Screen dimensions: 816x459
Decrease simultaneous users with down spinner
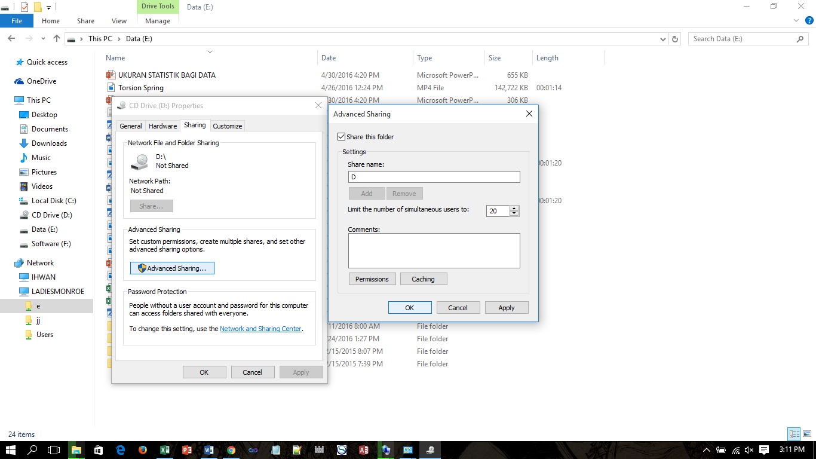(514, 213)
